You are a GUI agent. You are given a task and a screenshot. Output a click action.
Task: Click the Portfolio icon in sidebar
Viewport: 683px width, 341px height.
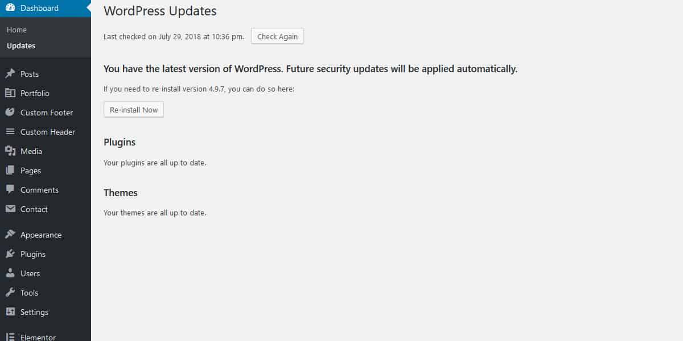10,93
